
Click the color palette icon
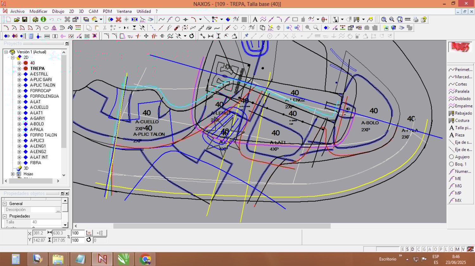[94, 20]
